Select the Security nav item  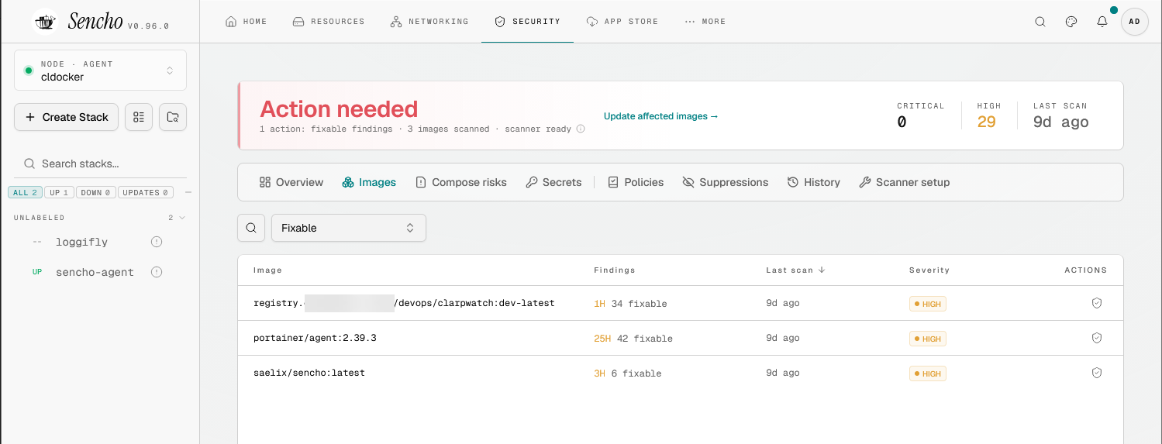pos(527,22)
